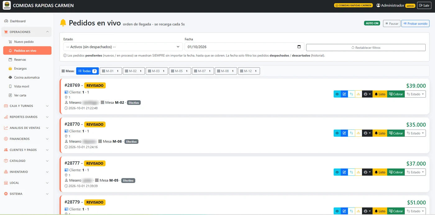Click Cobrar for order #28770
Image resolution: width=435 pixels, height=215 pixels.
point(396,133)
